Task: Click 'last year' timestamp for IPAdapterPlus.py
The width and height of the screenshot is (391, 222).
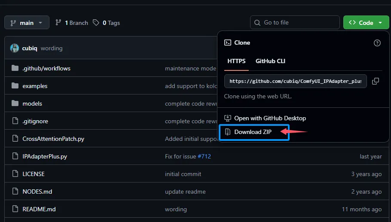Action: click(371, 156)
